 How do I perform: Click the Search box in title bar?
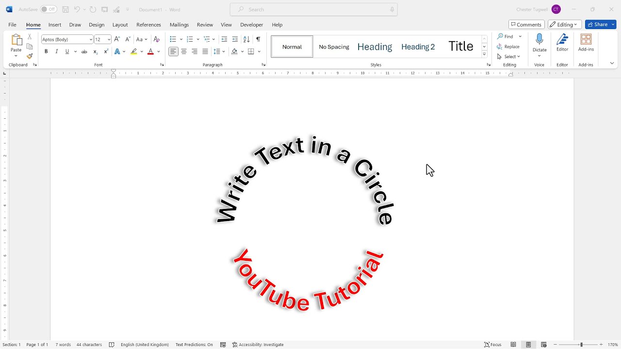click(x=314, y=9)
